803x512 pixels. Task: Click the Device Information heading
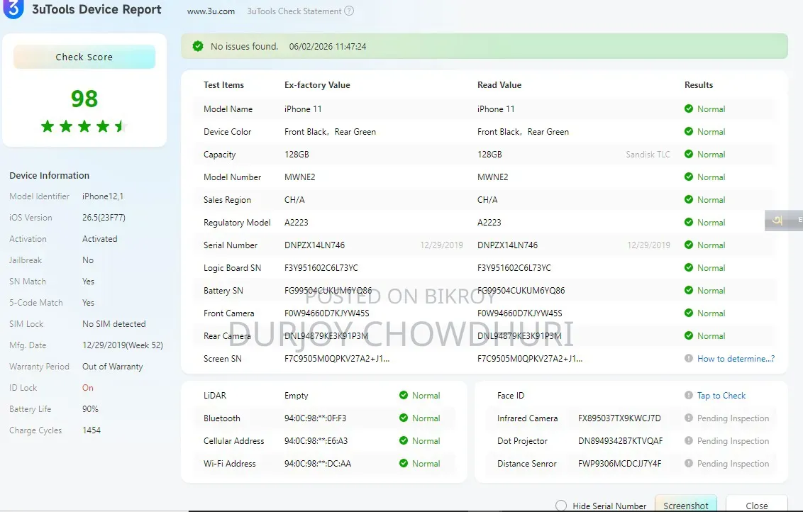(x=49, y=176)
